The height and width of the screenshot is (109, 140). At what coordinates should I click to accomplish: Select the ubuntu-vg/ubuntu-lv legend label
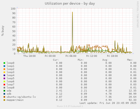point(21,97)
